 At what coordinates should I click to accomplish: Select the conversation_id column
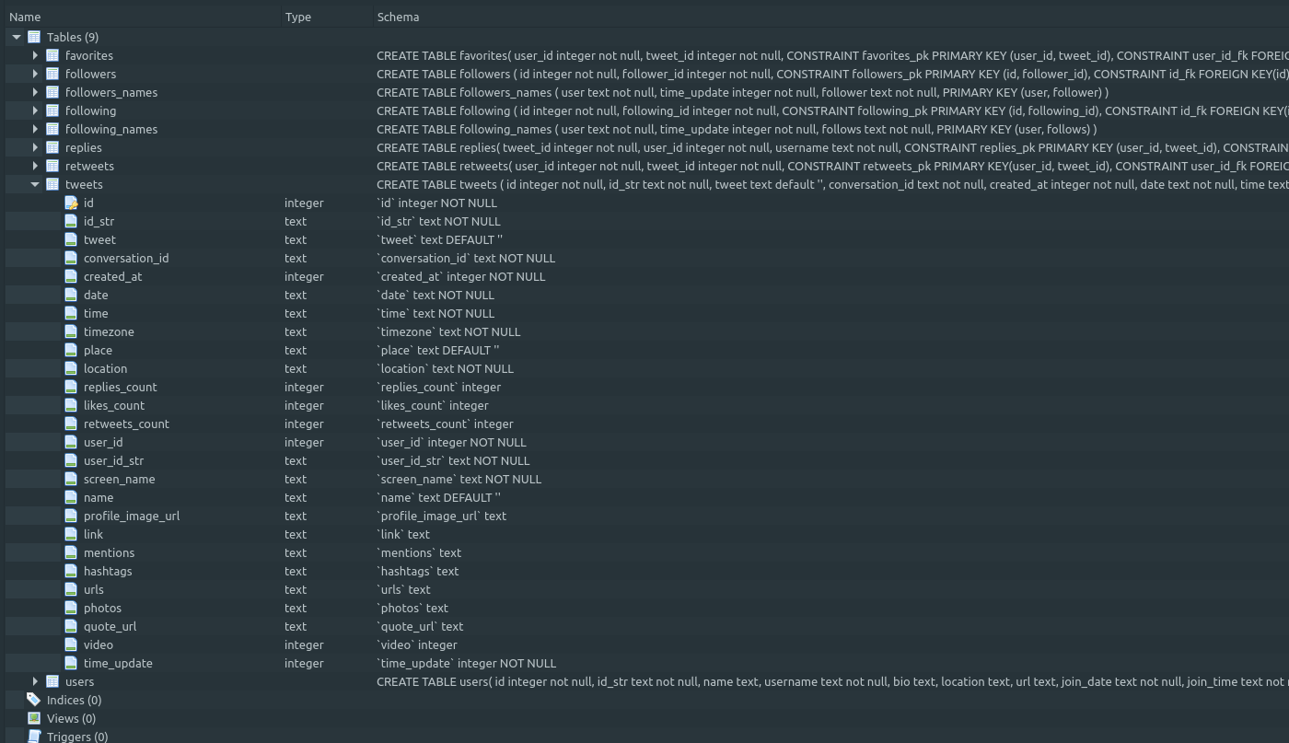point(126,258)
